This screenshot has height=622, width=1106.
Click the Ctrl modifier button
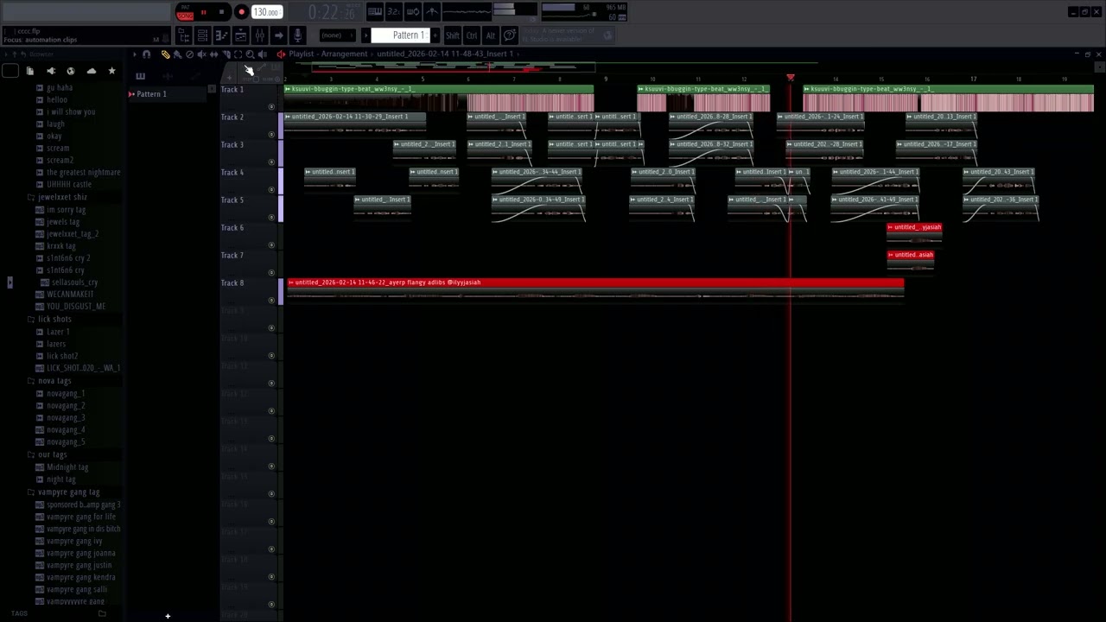point(472,35)
